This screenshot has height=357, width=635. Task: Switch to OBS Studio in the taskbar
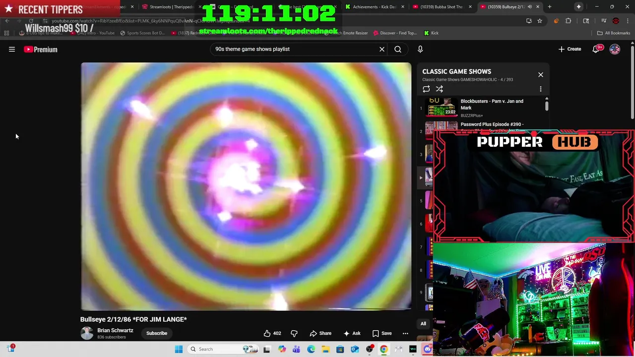tap(370, 349)
